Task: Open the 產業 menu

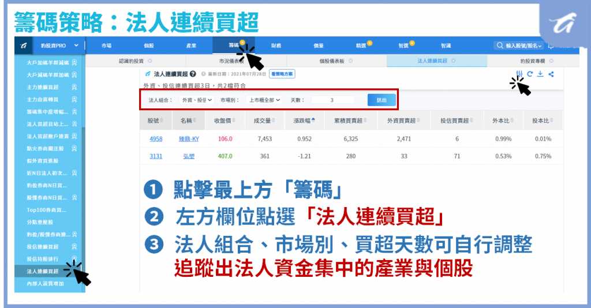Action: [x=192, y=46]
